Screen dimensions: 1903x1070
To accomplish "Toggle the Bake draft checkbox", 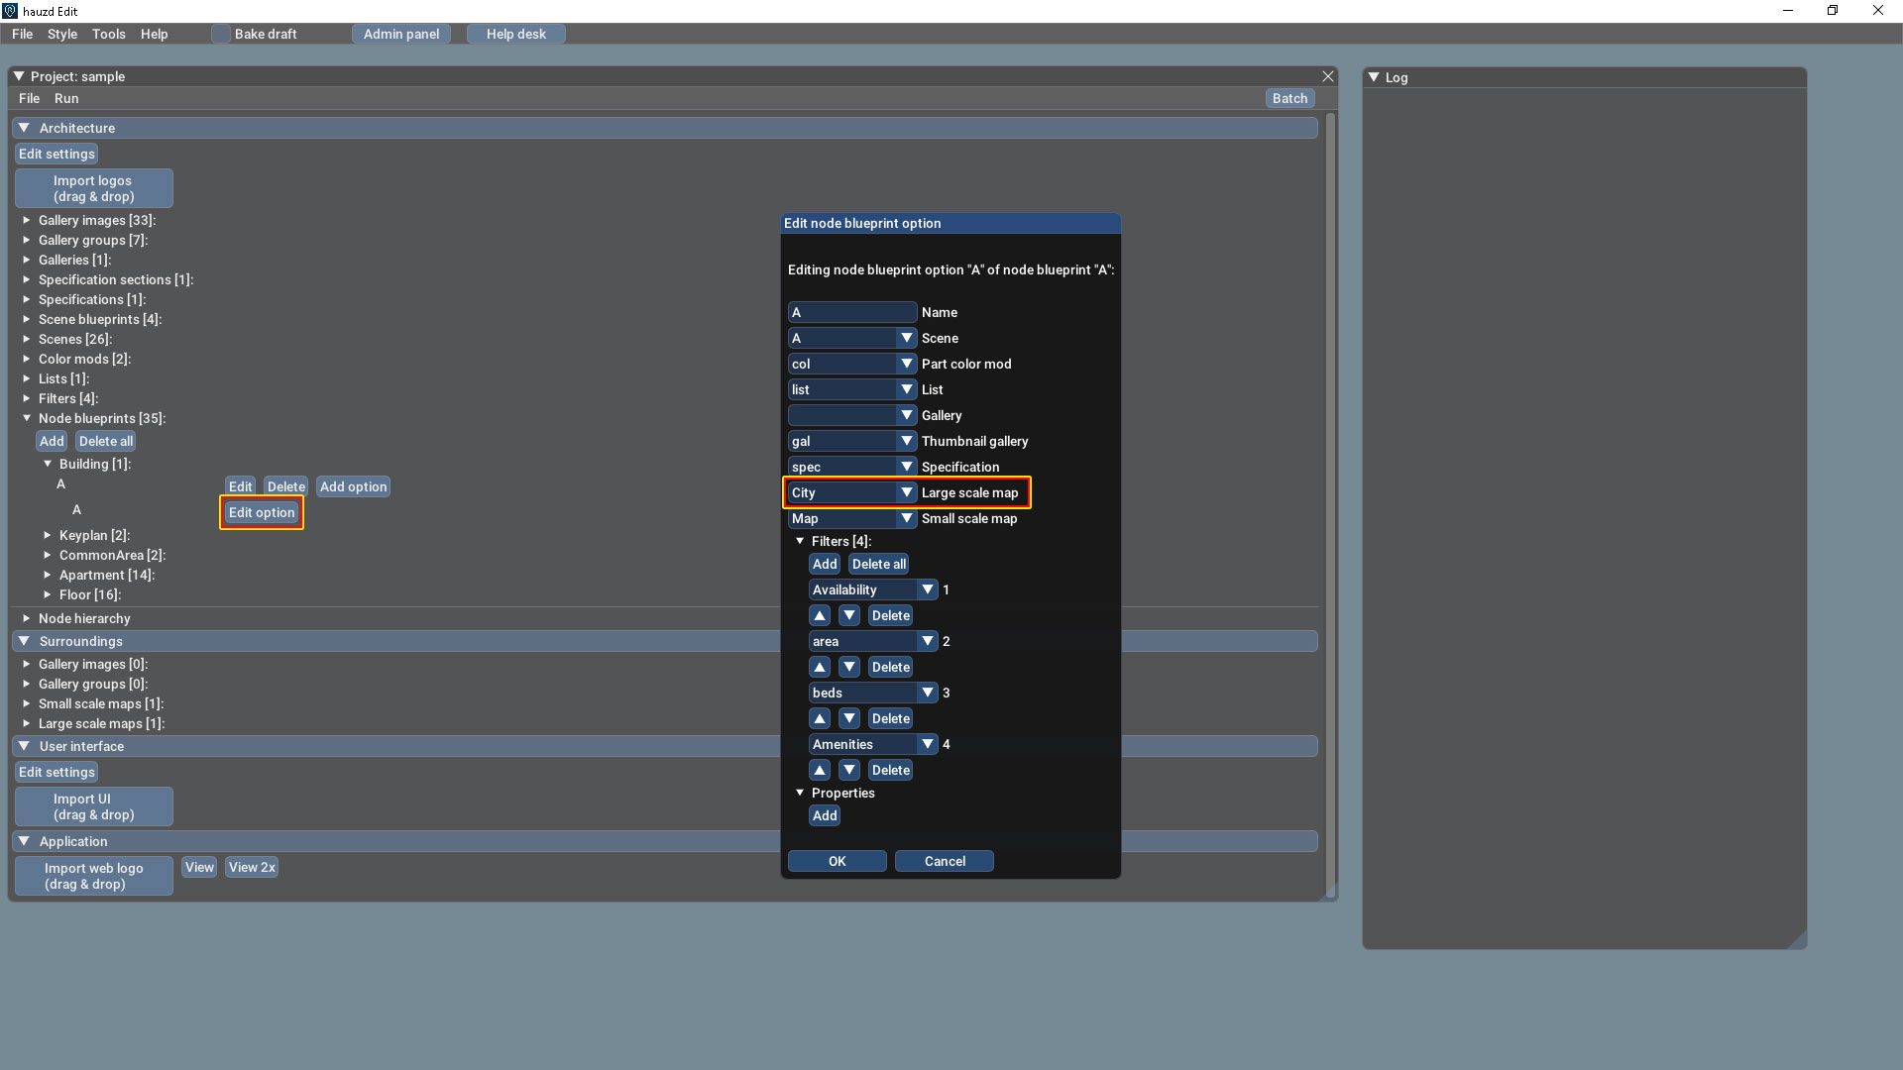I will (x=220, y=34).
